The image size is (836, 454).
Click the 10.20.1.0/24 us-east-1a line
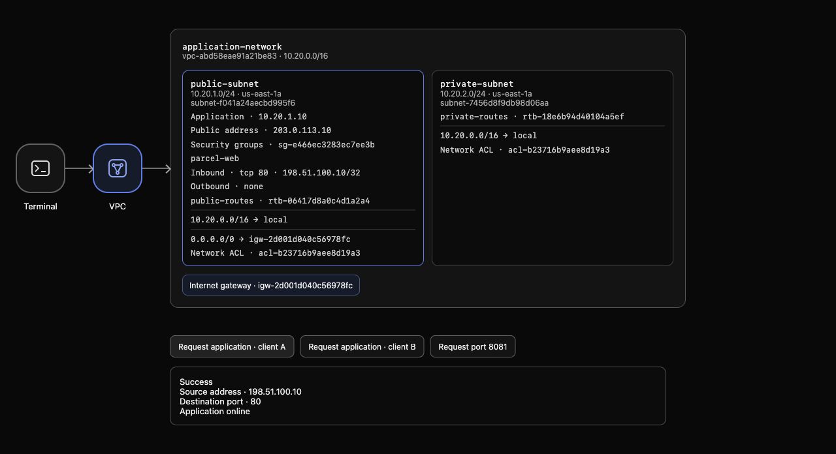coord(236,94)
